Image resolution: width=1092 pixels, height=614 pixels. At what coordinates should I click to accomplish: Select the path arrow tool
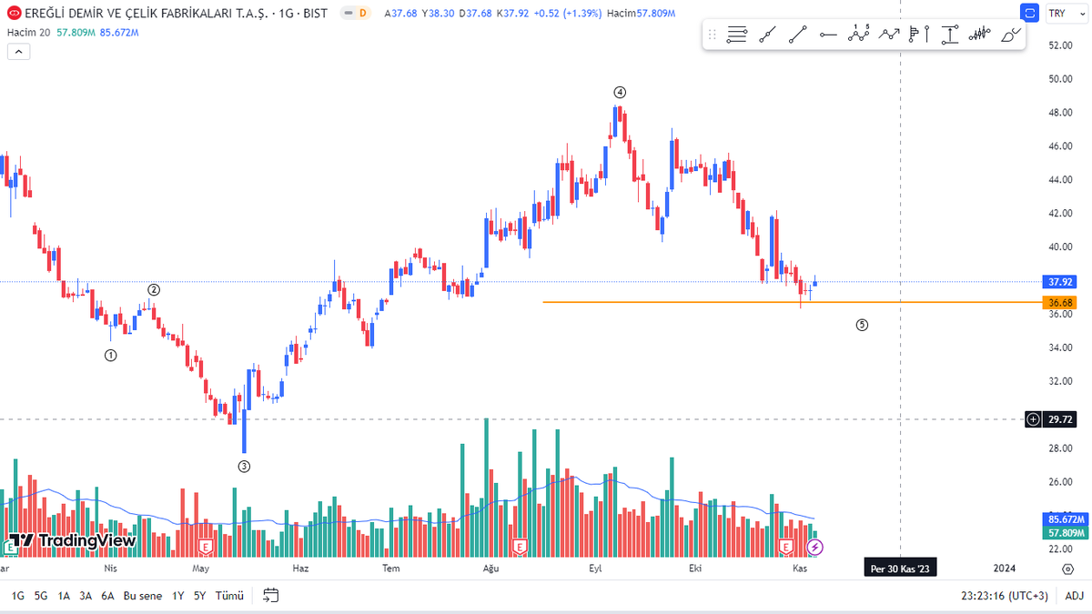coord(889,35)
